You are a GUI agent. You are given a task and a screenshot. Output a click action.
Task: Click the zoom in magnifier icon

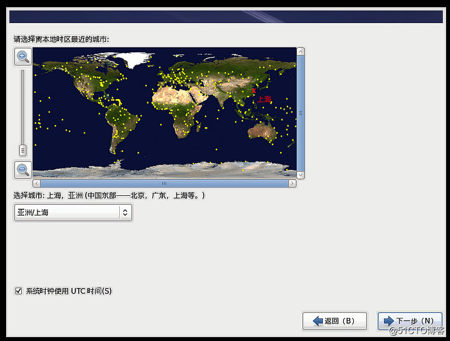(x=23, y=56)
